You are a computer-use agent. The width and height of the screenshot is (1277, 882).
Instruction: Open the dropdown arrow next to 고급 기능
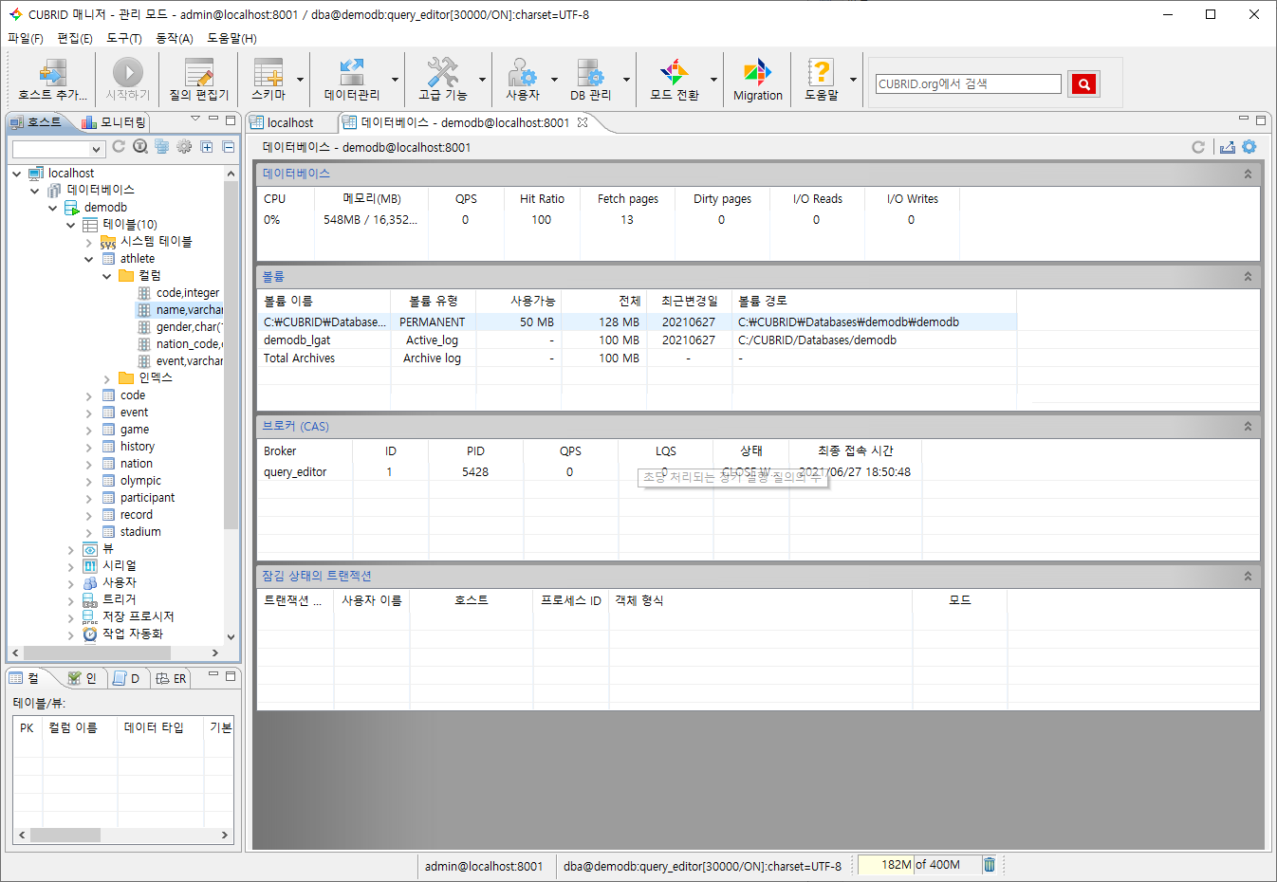point(482,80)
